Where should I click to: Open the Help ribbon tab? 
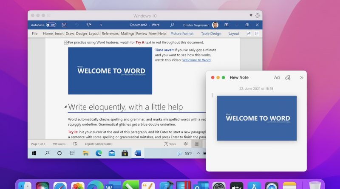(x=162, y=34)
